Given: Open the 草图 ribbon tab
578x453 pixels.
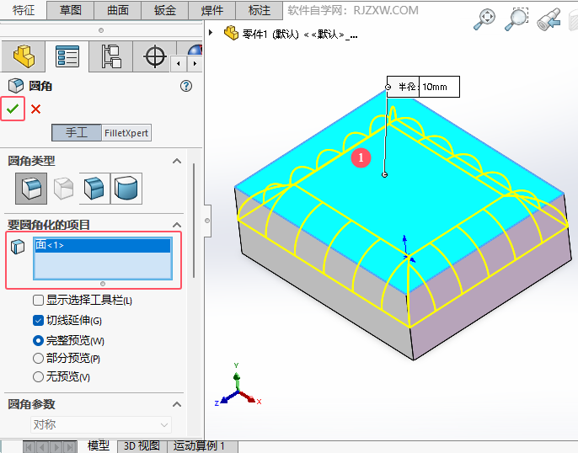Looking at the screenshot, I should (x=71, y=10).
